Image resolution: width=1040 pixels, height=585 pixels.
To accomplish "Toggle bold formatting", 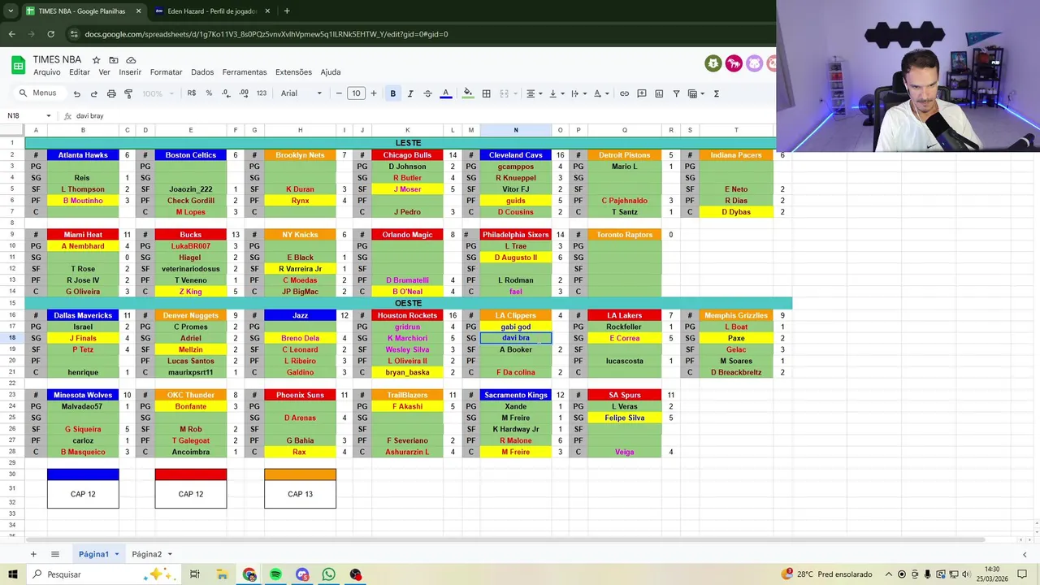I will pyautogui.click(x=392, y=93).
